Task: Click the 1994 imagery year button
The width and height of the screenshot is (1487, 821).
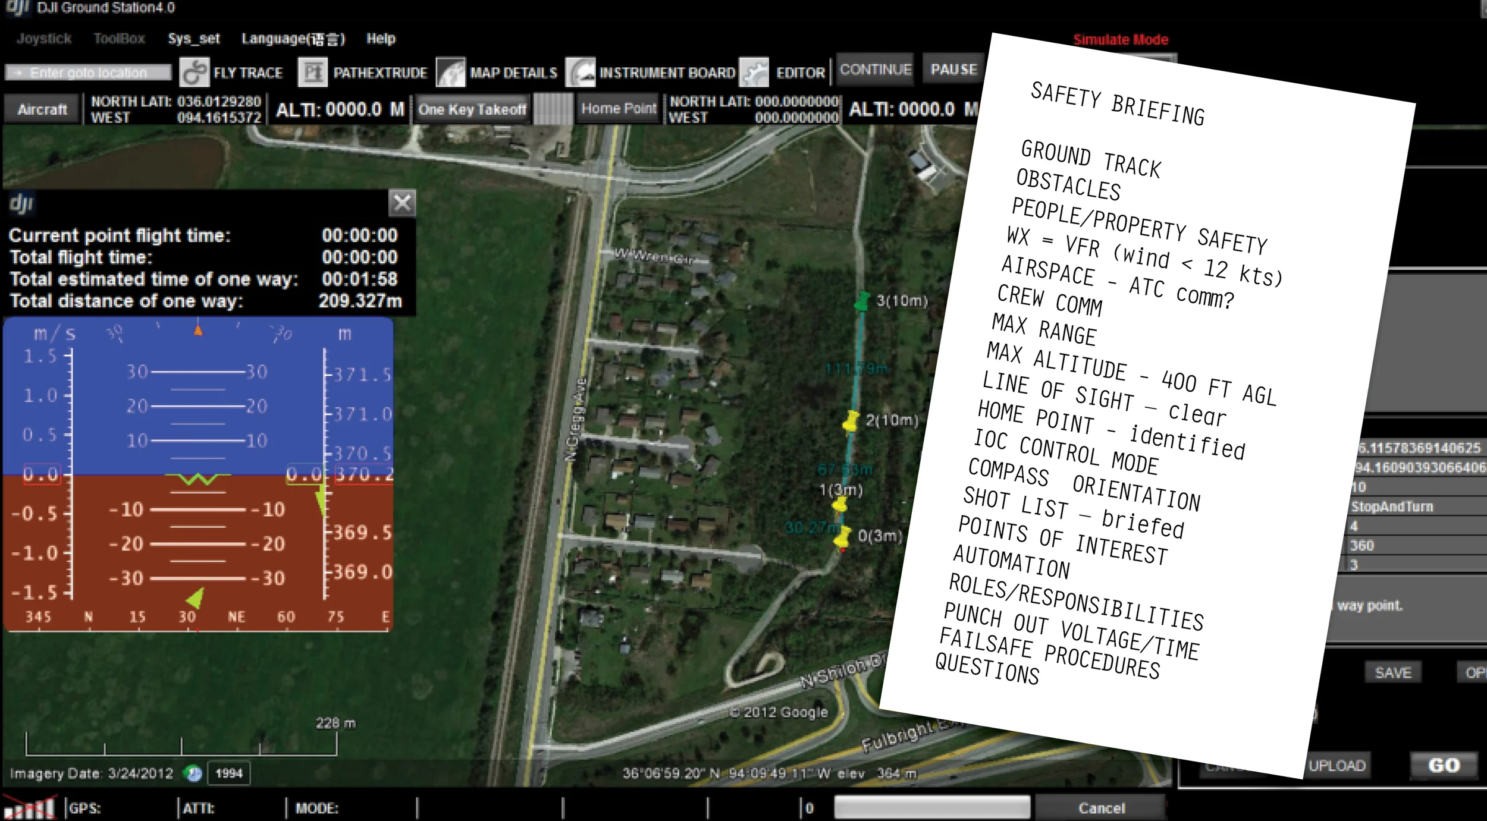Action: [x=229, y=773]
